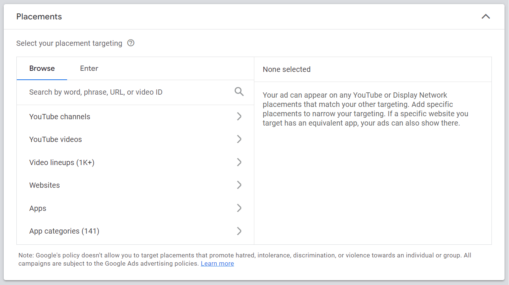Click the chevron next to Websites
This screenshot has height=285, width=509.
tap(239, 185)
